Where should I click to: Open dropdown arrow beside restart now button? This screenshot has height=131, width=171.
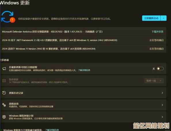coord(164,18)
